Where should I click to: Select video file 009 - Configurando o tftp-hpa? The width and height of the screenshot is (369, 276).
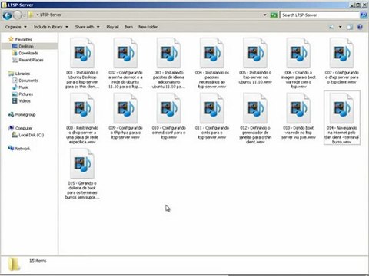tap(125, 116)
